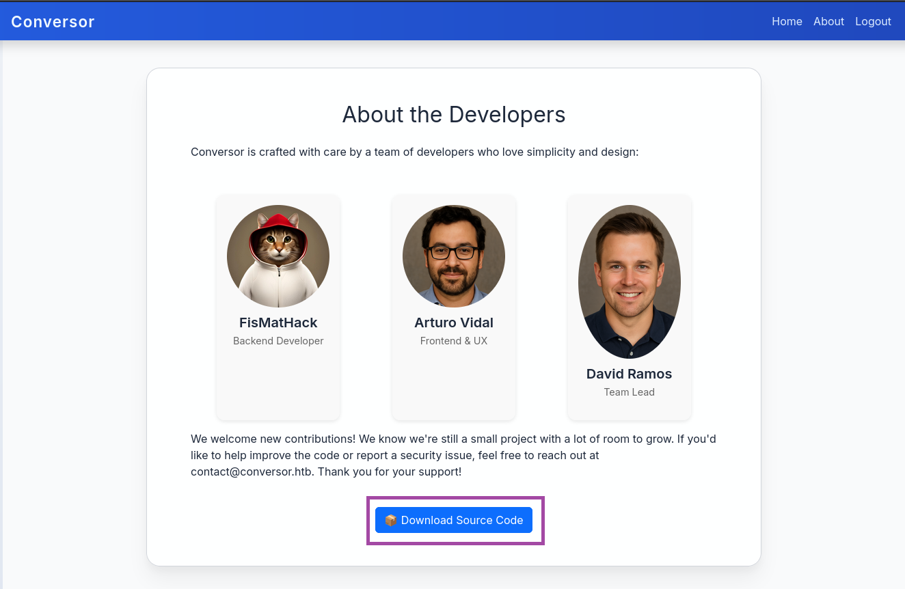Click the hooded cat avatar of FisMatHack

coord(278,256)
